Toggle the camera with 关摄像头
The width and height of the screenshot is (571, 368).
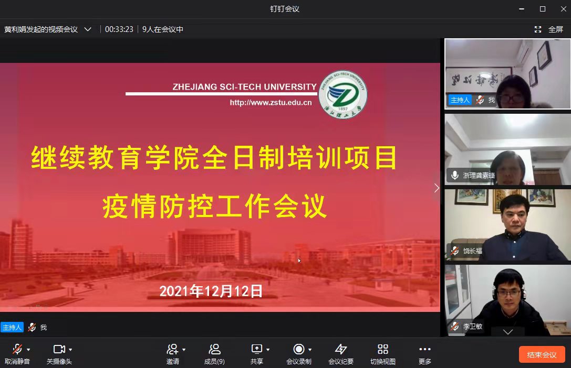[59, 350]
